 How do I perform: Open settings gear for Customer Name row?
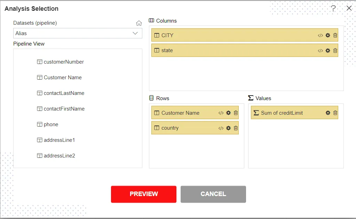(228, 113)
